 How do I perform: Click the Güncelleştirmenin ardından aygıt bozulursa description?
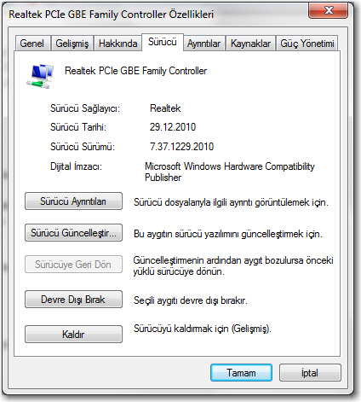[x=233, y=266]
